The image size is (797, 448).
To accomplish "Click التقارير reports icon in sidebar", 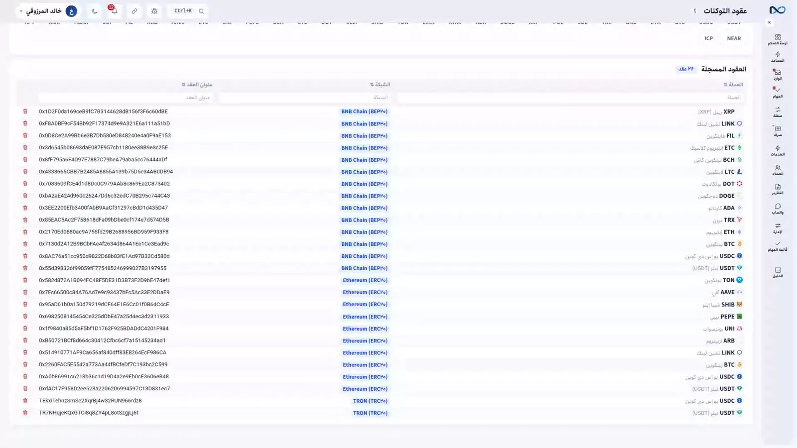I will coord(778,187).
